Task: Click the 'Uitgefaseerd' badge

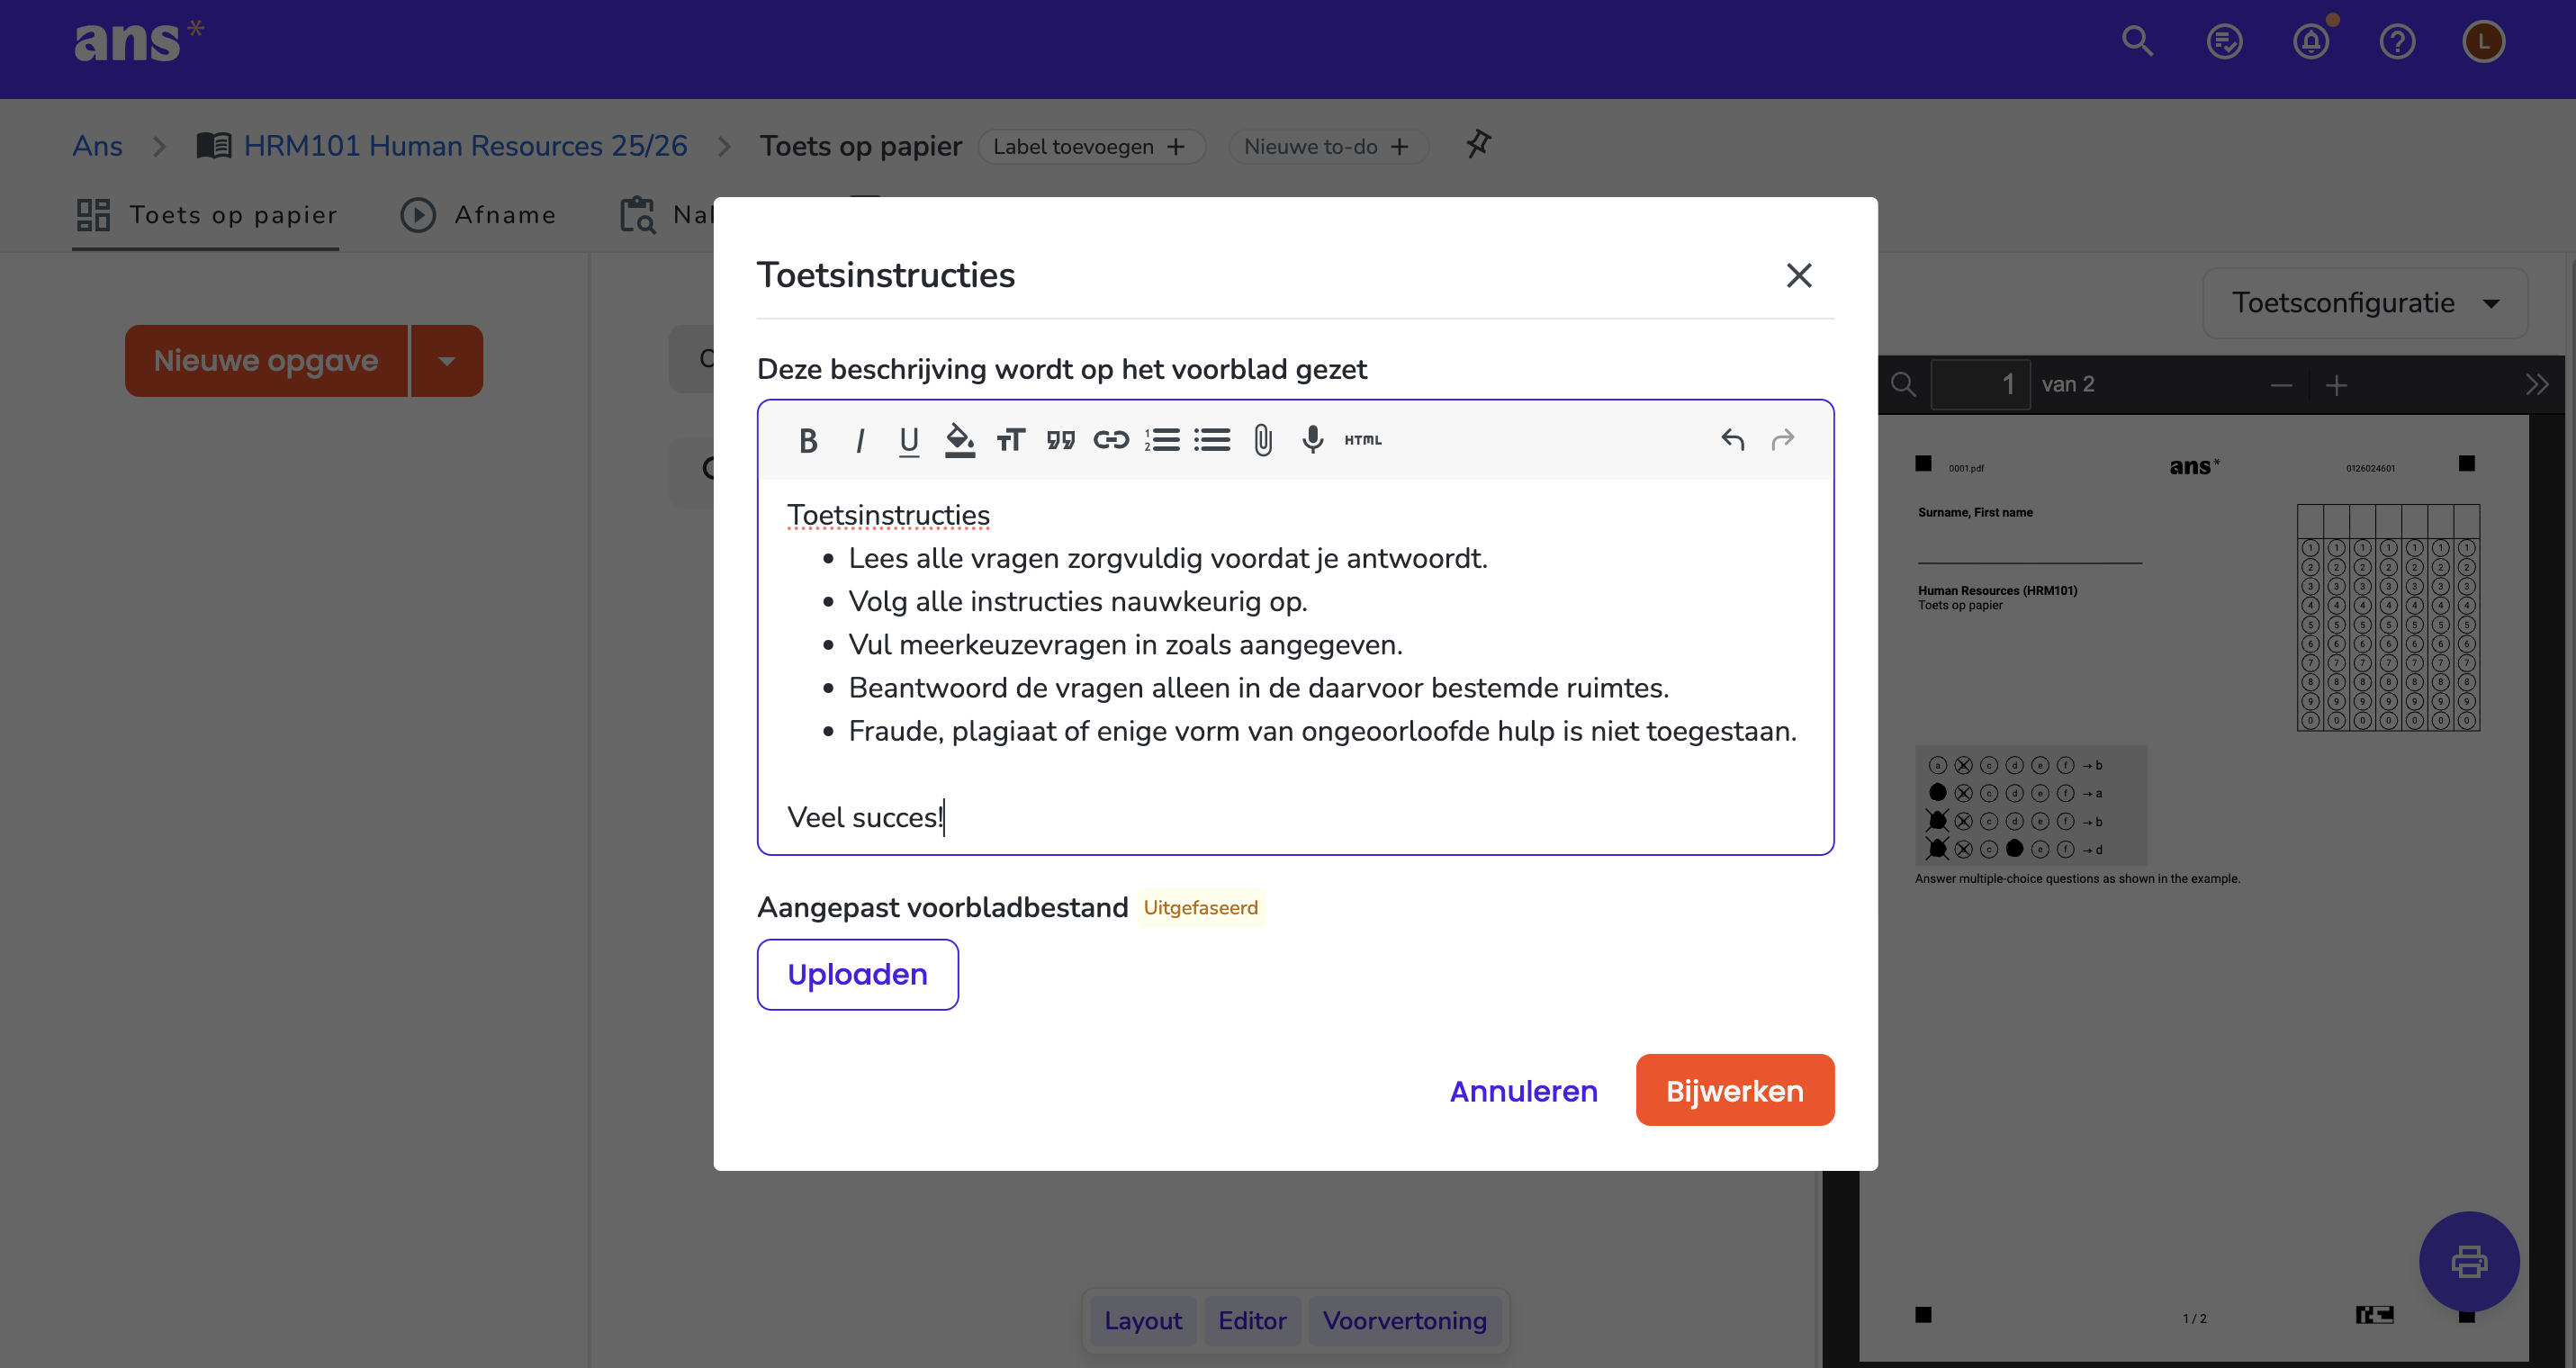Action: (1200, 908)
